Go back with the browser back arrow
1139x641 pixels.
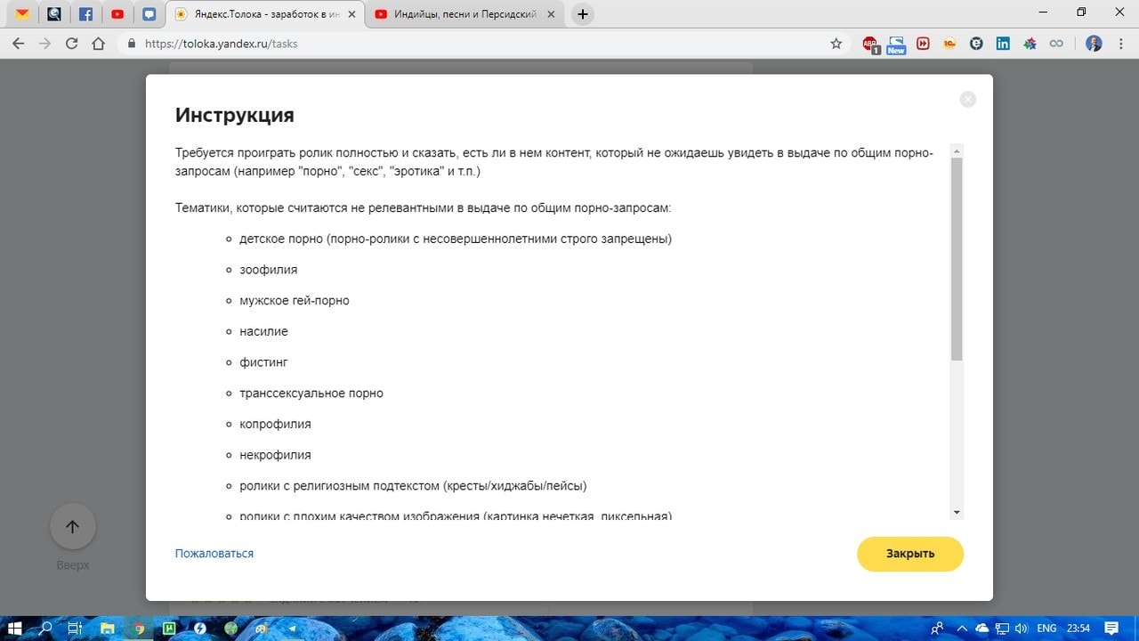tap(19, 44)
